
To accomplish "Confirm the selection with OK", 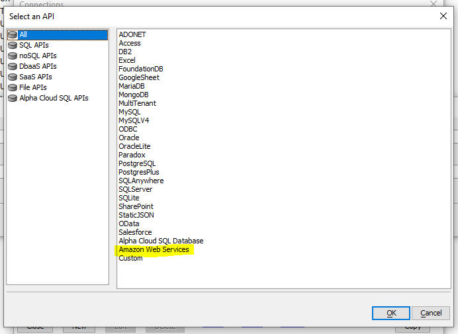I will tap(391, 313).
